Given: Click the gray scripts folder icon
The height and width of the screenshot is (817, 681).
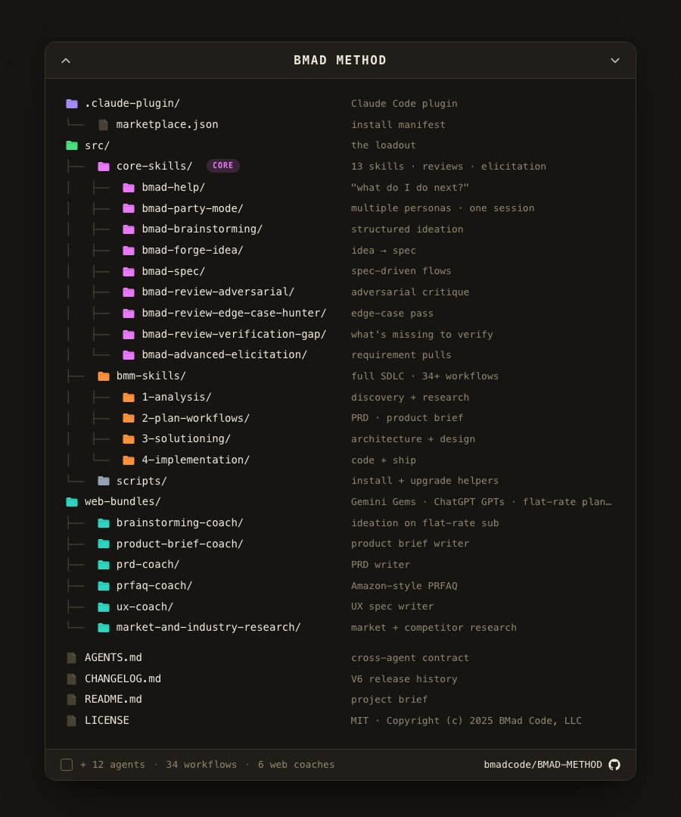Looking at the screenshot, I should pos(104,481).
